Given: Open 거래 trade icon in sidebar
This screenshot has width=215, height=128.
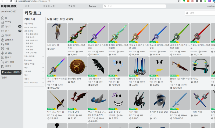Looking at the screenshot, I should click(3, 44).
